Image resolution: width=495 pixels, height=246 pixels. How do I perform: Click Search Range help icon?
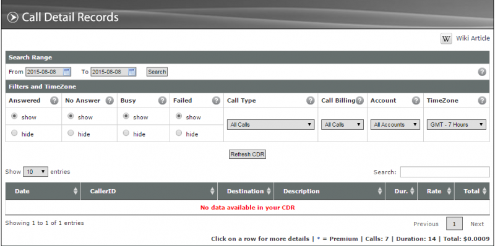[482, 72]
